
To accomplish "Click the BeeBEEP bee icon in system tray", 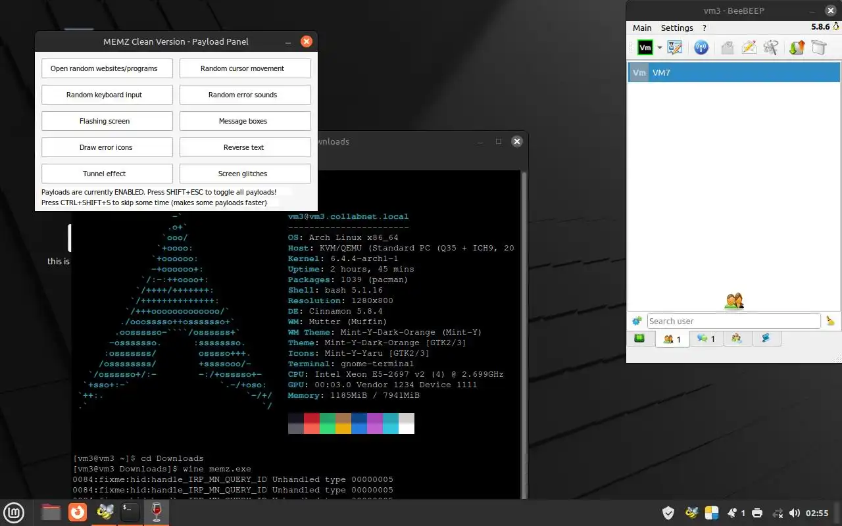I will click(691, 513).
